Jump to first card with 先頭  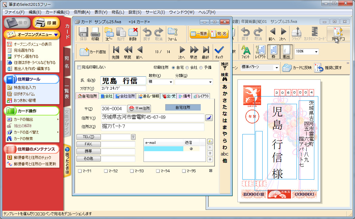pyautogui.click(x=116, y=53)
